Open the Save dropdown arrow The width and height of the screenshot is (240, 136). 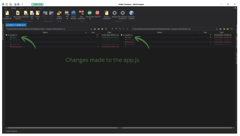tap(32, 19)
